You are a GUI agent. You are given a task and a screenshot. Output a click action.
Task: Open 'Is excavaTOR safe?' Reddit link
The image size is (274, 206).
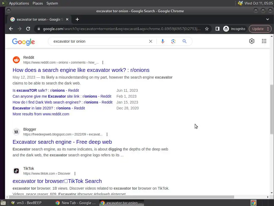(46, 90)
